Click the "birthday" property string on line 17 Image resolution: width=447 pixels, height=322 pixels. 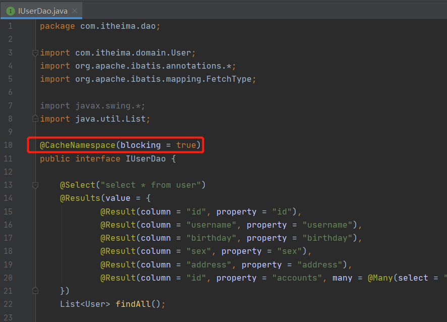coord(327,238)
